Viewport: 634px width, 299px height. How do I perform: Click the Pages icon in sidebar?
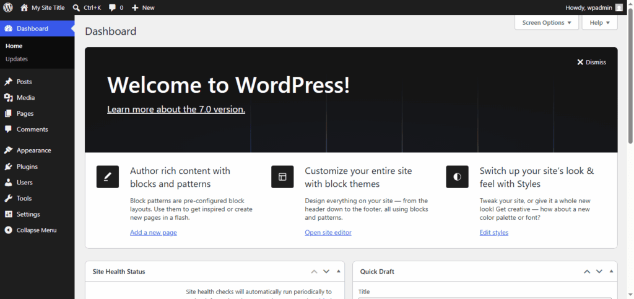tap(9, 113)
